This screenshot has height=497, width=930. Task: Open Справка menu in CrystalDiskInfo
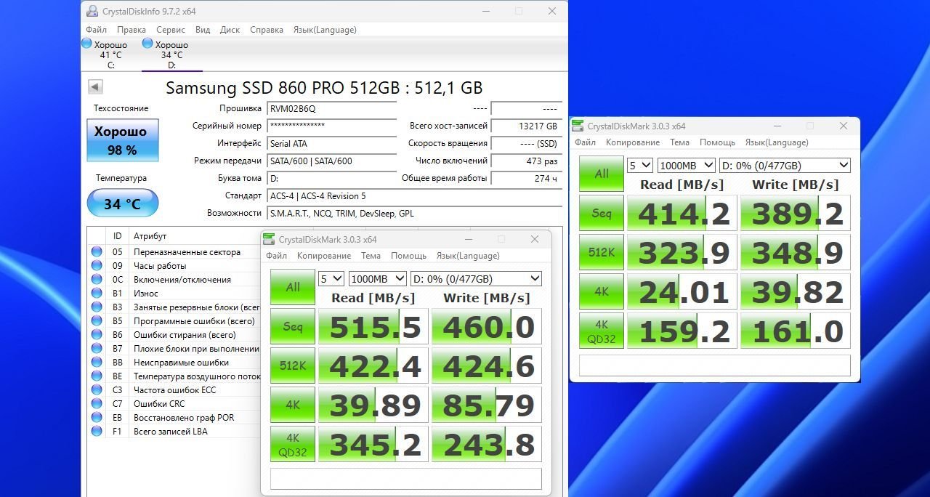pyautogui.click(x=267, y=30)
